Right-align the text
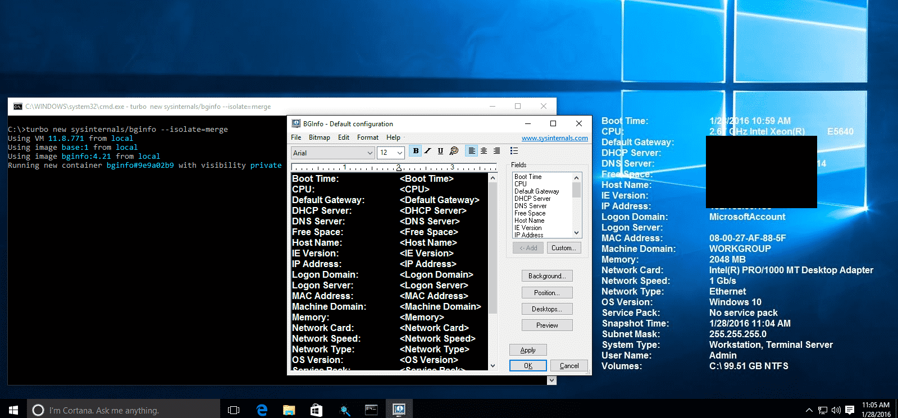898x418 pixels. pyautogui.click(x=496, y=151)
